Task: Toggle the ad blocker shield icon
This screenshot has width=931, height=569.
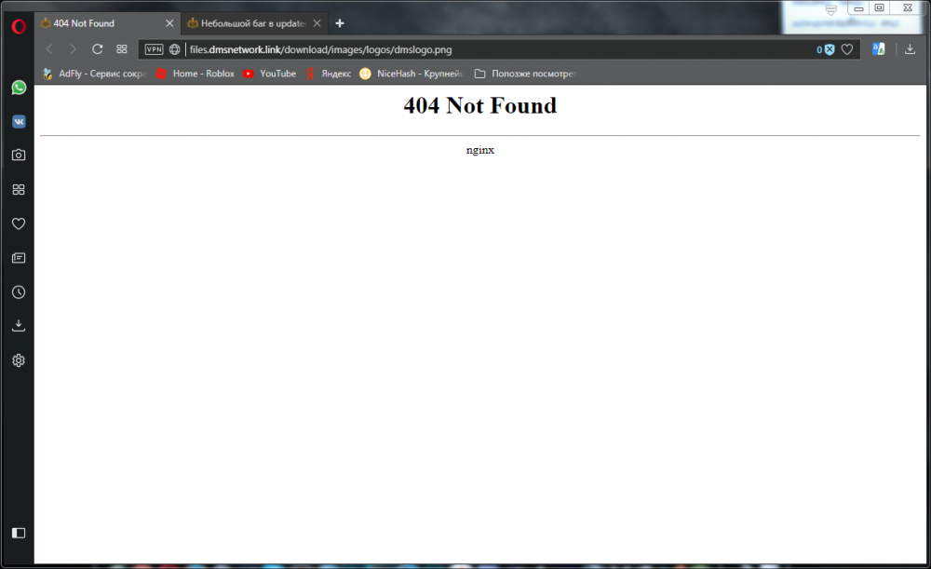Action: click(828, 49)
